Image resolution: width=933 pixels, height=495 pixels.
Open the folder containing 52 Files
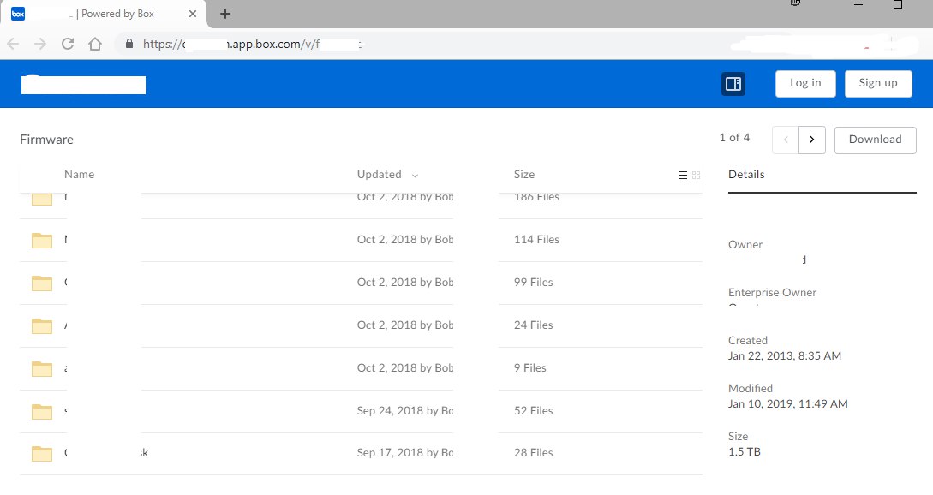[42, 411]
